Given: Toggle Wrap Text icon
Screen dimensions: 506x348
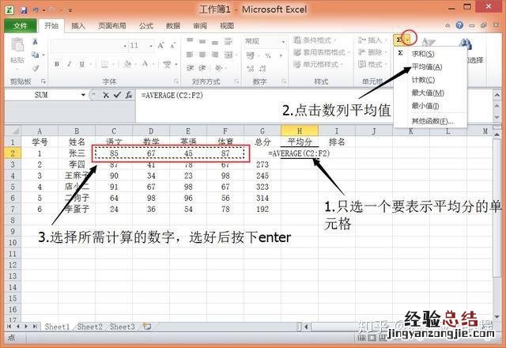Looking at the screenshot, I should (228, 41).
